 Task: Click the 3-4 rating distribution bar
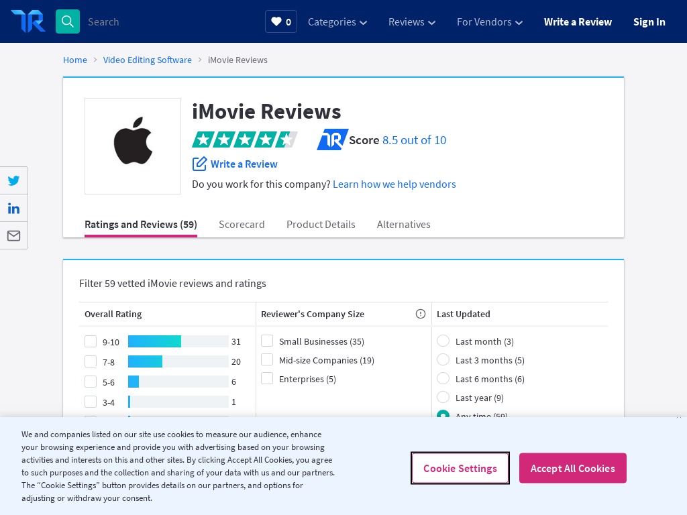tap(178, 402)
